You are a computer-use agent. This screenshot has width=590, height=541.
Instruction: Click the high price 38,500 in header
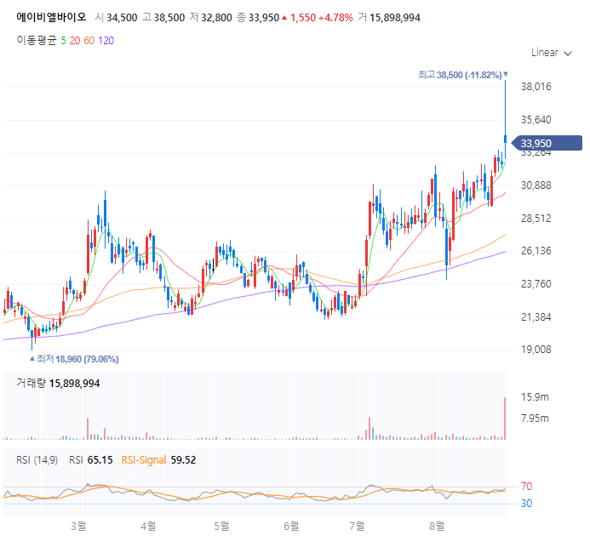(169, 18)
